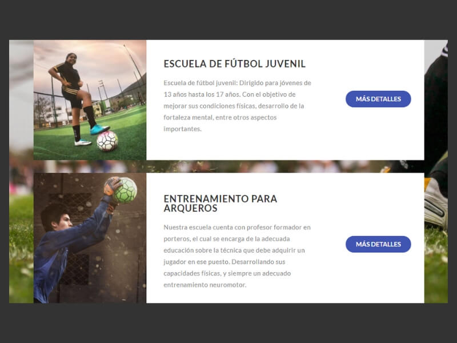This screenshot has height=343, width=457.
Task: Click the player's blue cleat on the ball
Action: click(99, 129)
